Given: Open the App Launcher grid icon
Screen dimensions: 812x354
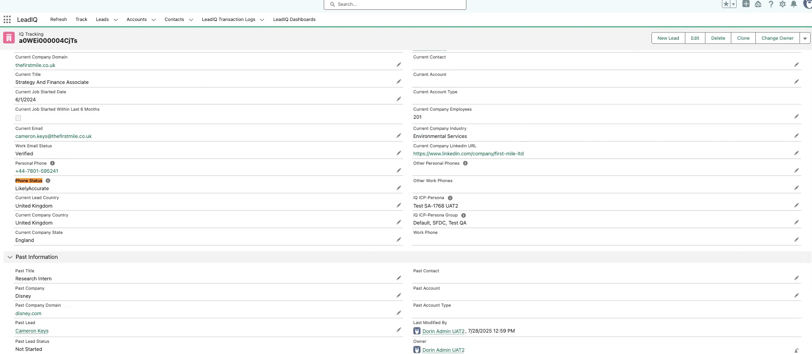Looking at the screenshot, I should [x=7, y=20].
